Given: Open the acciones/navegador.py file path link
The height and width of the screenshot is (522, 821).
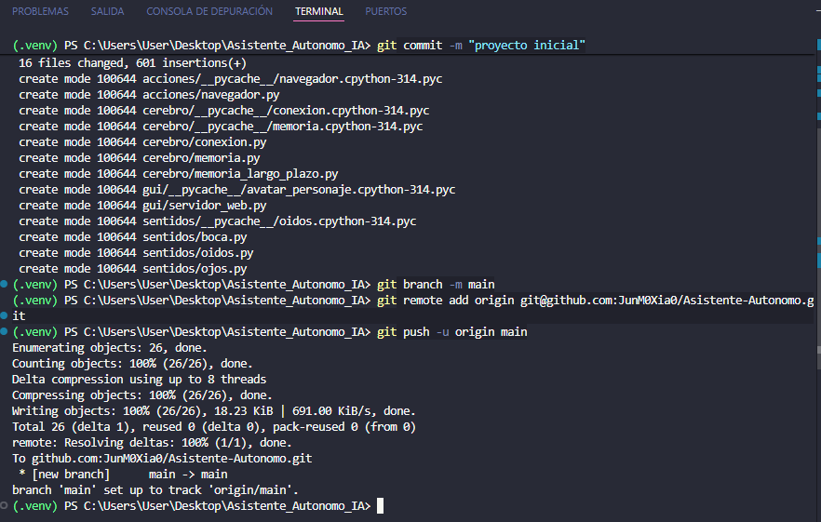Looking at the screenshot, I should (x=211, y=95).
